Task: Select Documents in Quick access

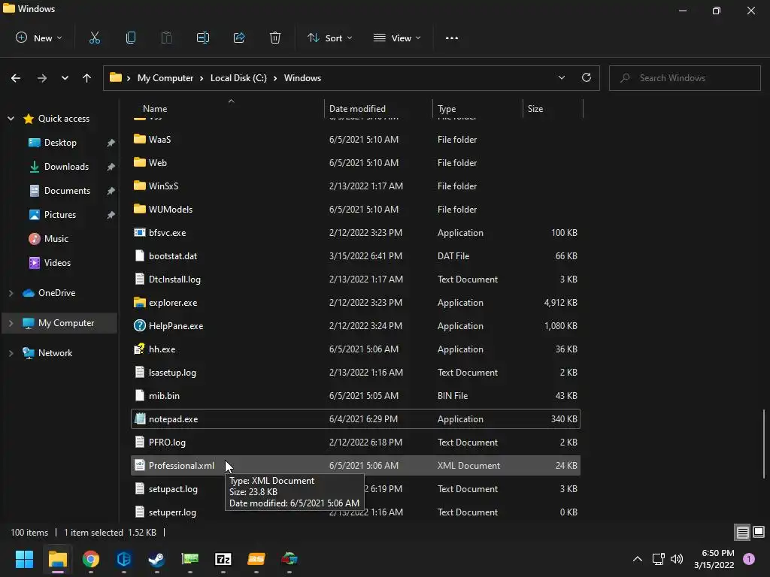Action: pyautogui.click(x=67, y=190)
